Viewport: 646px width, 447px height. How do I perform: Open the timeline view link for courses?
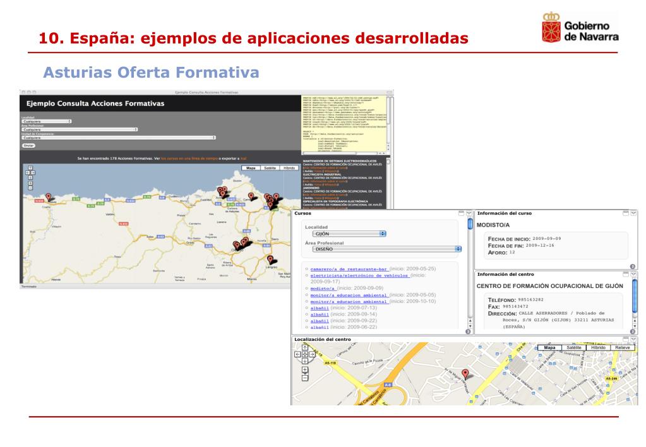pos(189,158)
